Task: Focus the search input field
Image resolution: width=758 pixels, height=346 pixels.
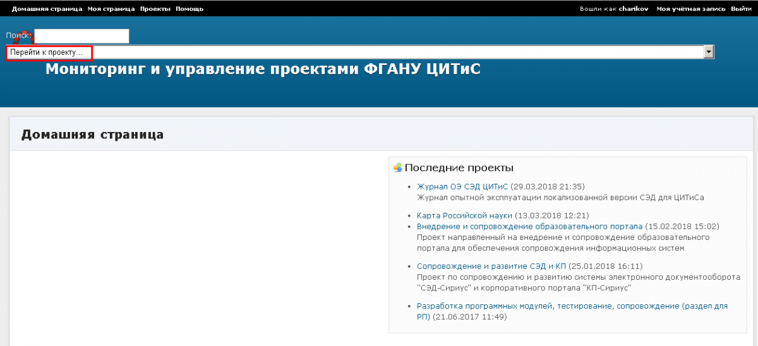Action: pyautogui.click(x=81, y=36)
